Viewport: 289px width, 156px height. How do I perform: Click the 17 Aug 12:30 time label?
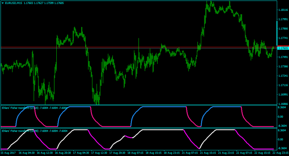(x=99, y=153)
